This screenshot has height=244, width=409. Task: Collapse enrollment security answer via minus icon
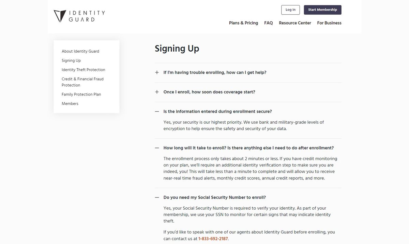point(157,111)
